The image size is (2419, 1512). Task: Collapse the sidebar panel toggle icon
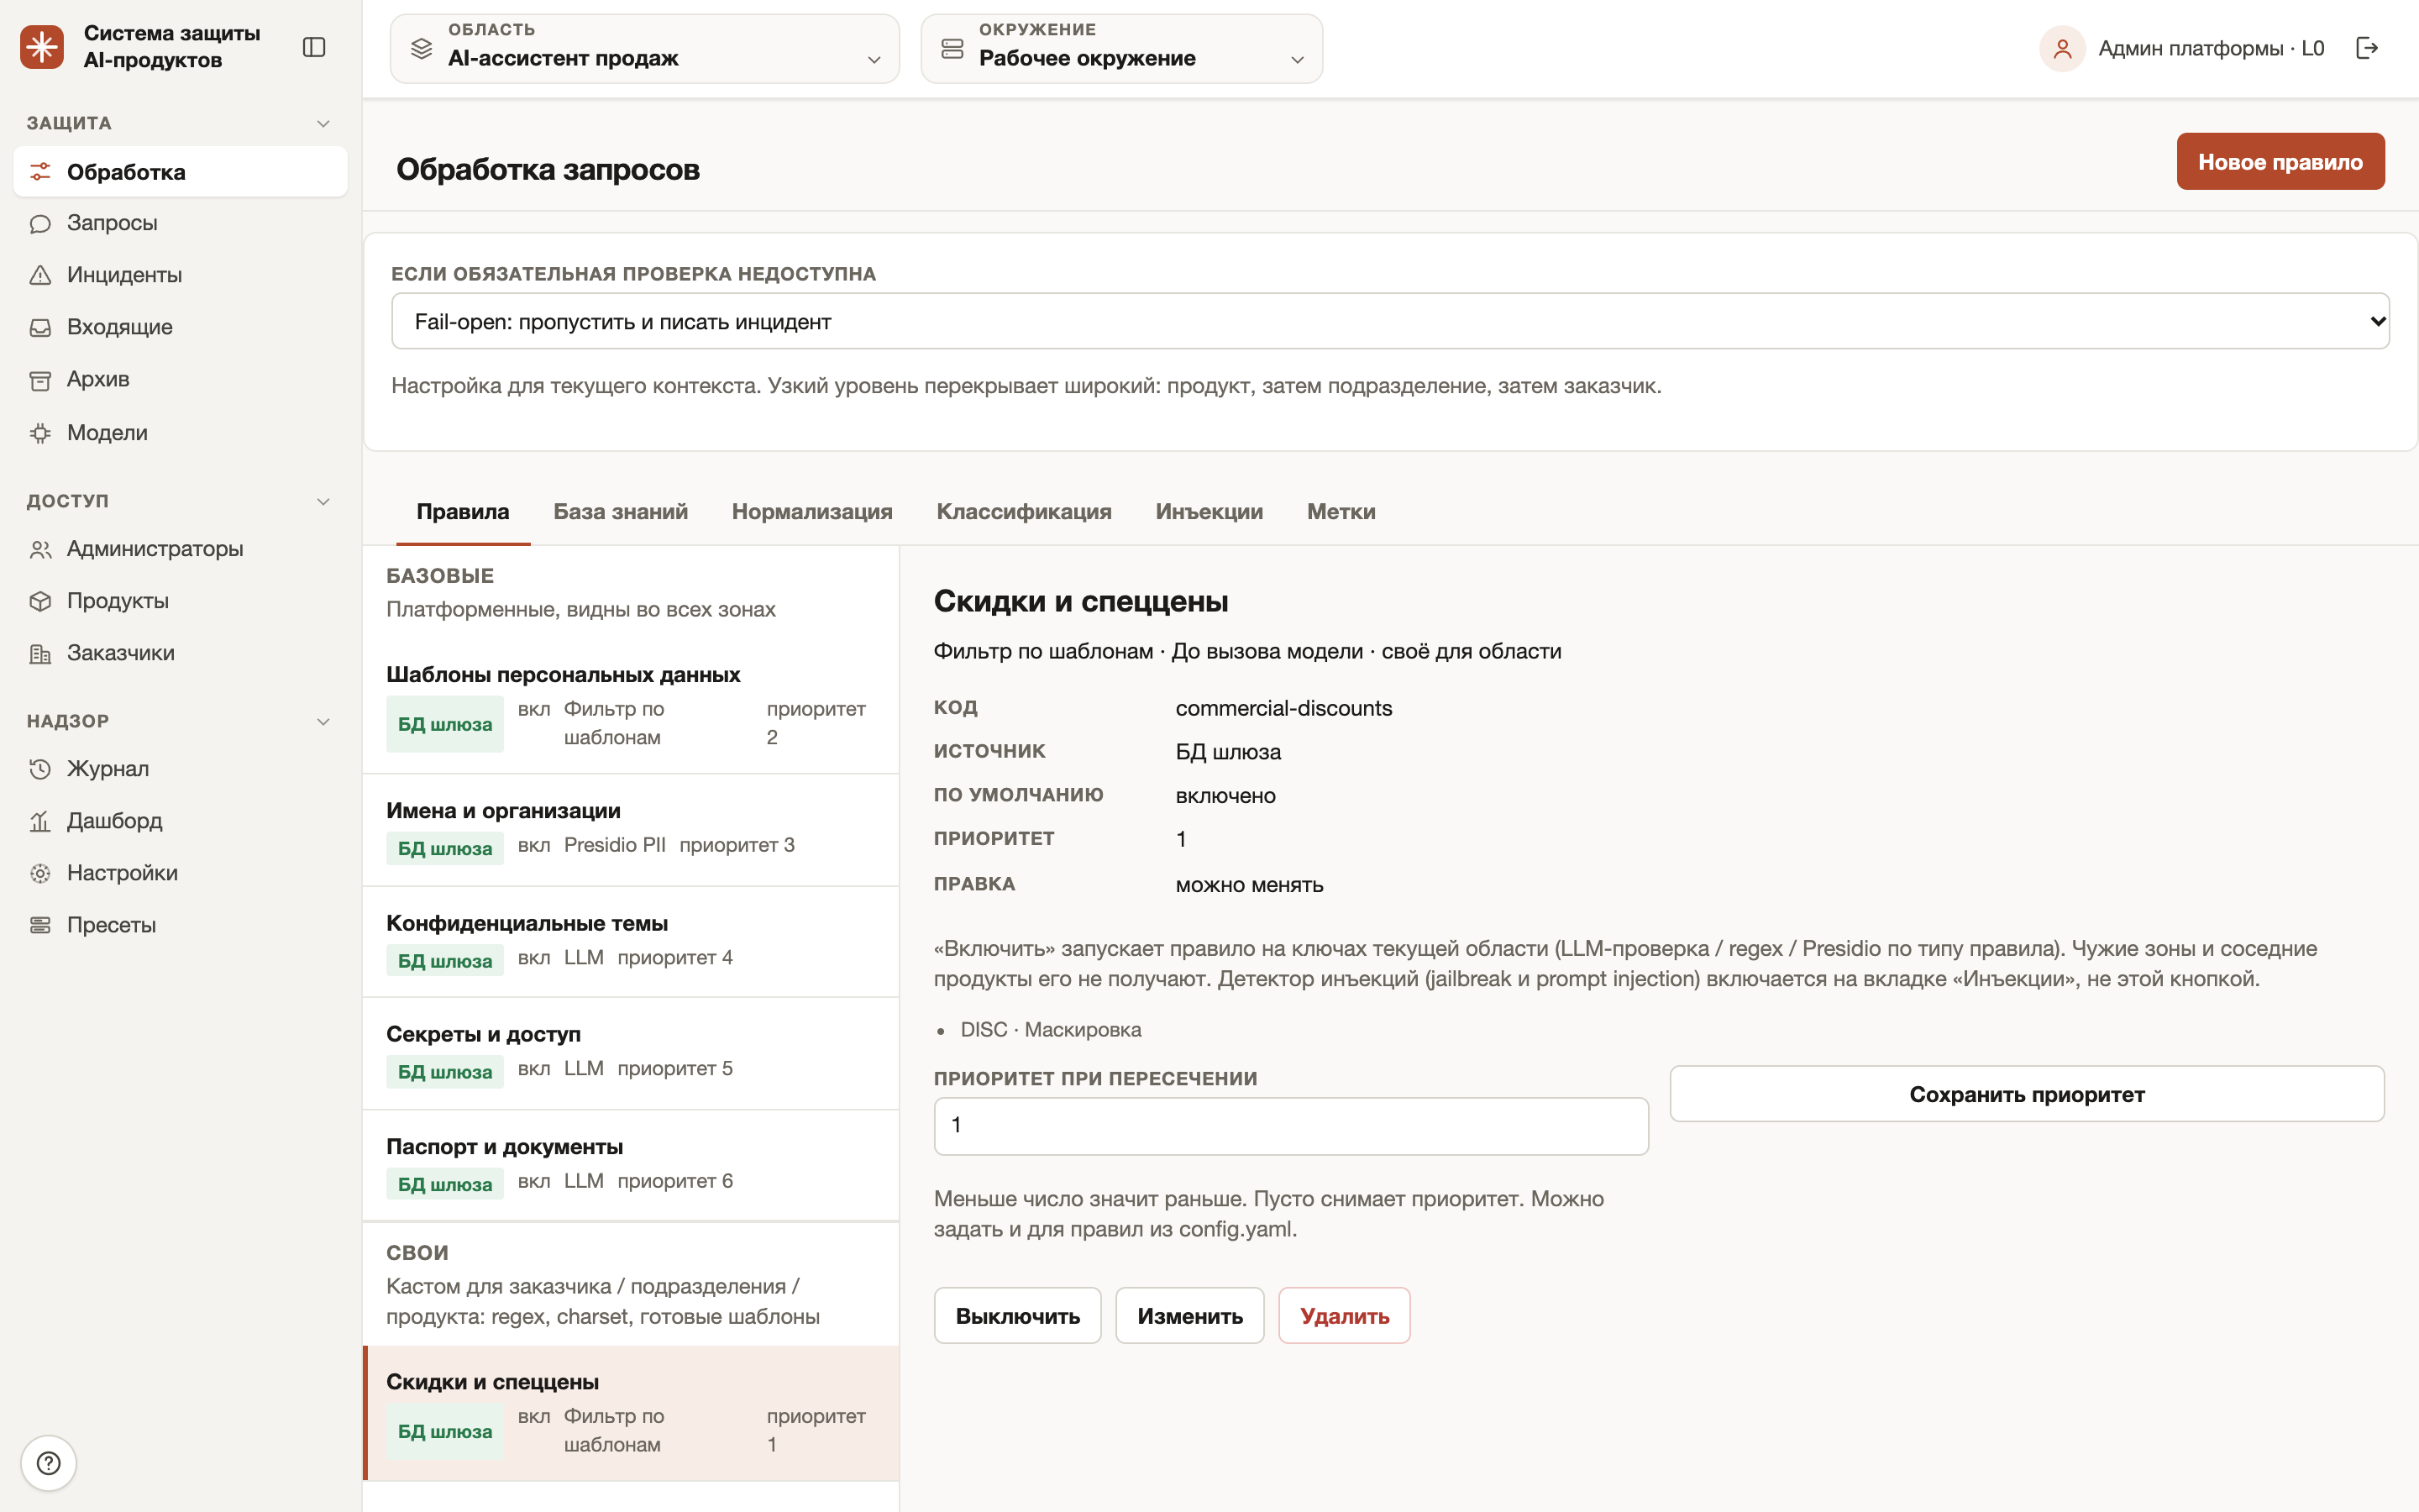click(314, 47)
